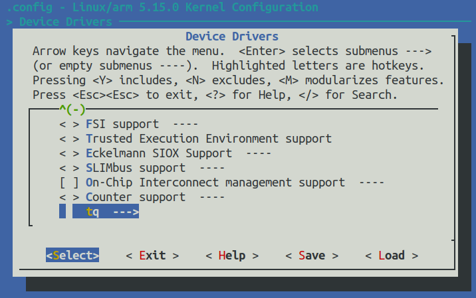476x298 pixels.
Task: Click the Device Drivers breadcrumb at top
Action: [66, 21]
